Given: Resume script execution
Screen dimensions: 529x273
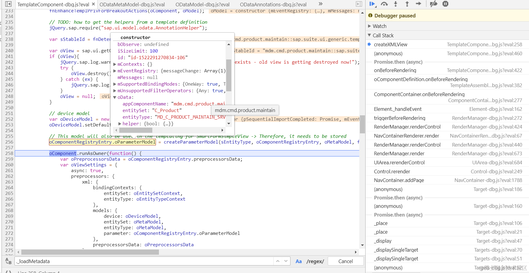Looking at the screenshot, I should pyautogui.click(x=372, y=4).
